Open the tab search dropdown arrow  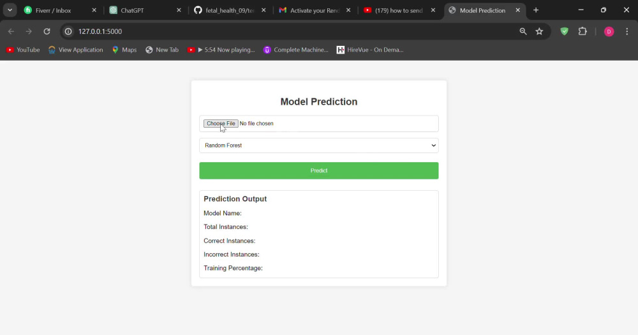(10, 10)
